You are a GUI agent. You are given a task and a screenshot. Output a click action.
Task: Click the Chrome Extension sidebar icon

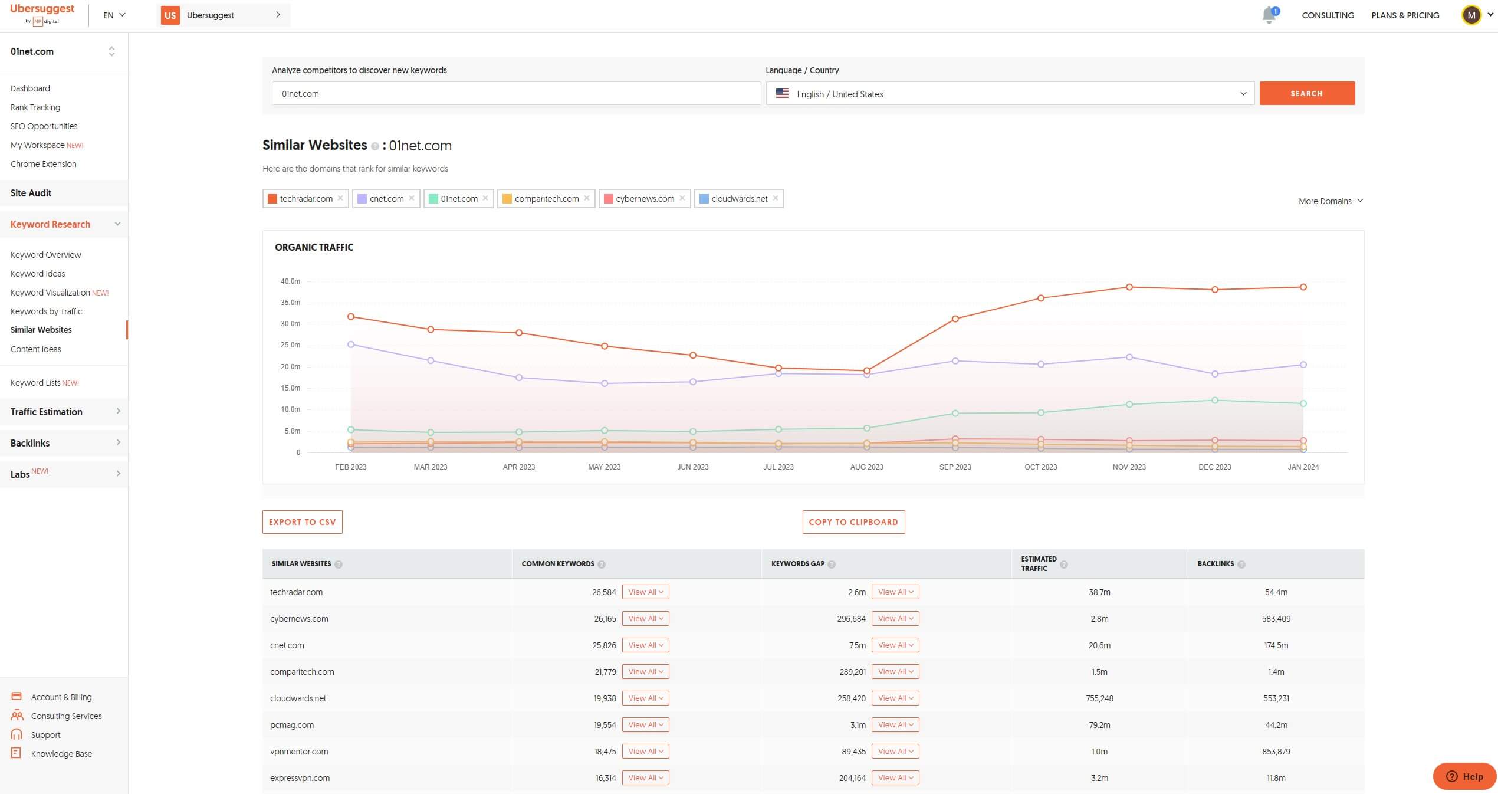(44, 163)
